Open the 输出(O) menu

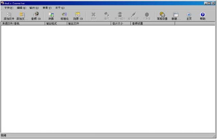click(x=34, y=8)
